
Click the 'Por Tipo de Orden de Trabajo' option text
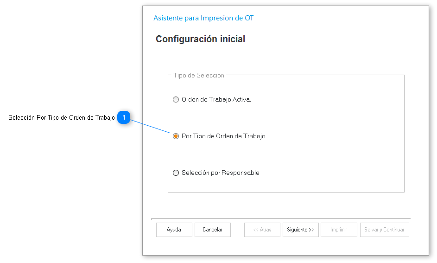[x=223, y=136]
